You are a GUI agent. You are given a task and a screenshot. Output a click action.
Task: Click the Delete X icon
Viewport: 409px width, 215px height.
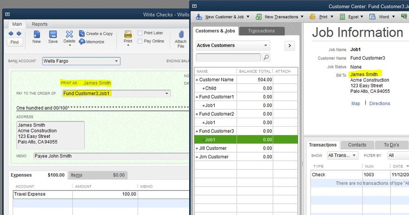point(69,34)
